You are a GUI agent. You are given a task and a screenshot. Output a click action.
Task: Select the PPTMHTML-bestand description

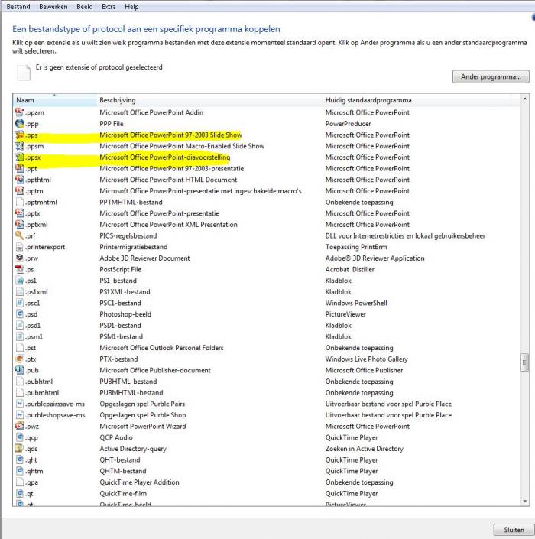pyautogui.click(x=131, y=202)
